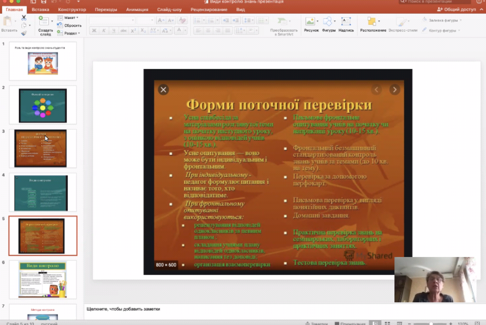The width and height of the screenshot is (486, 325).
Task: Click the previous arrow icon on slide image
Action: 376,90
